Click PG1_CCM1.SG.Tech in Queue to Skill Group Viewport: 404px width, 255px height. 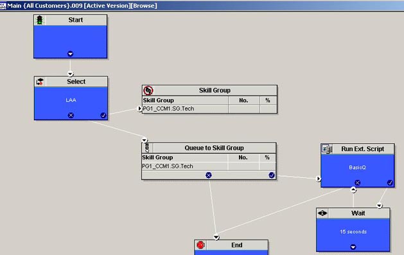click(x=168, y=166)
